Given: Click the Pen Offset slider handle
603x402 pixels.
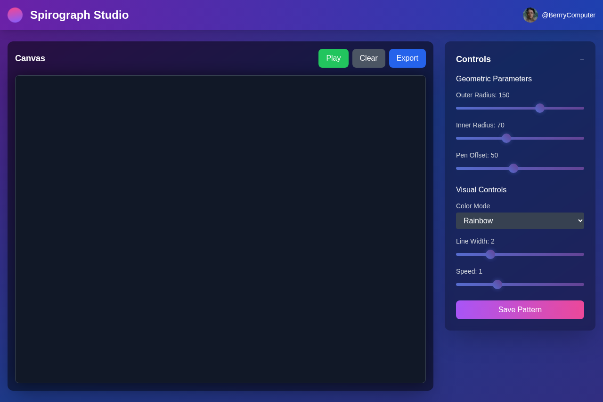Looking at the screenshot, I should click(x=513, y=168).
